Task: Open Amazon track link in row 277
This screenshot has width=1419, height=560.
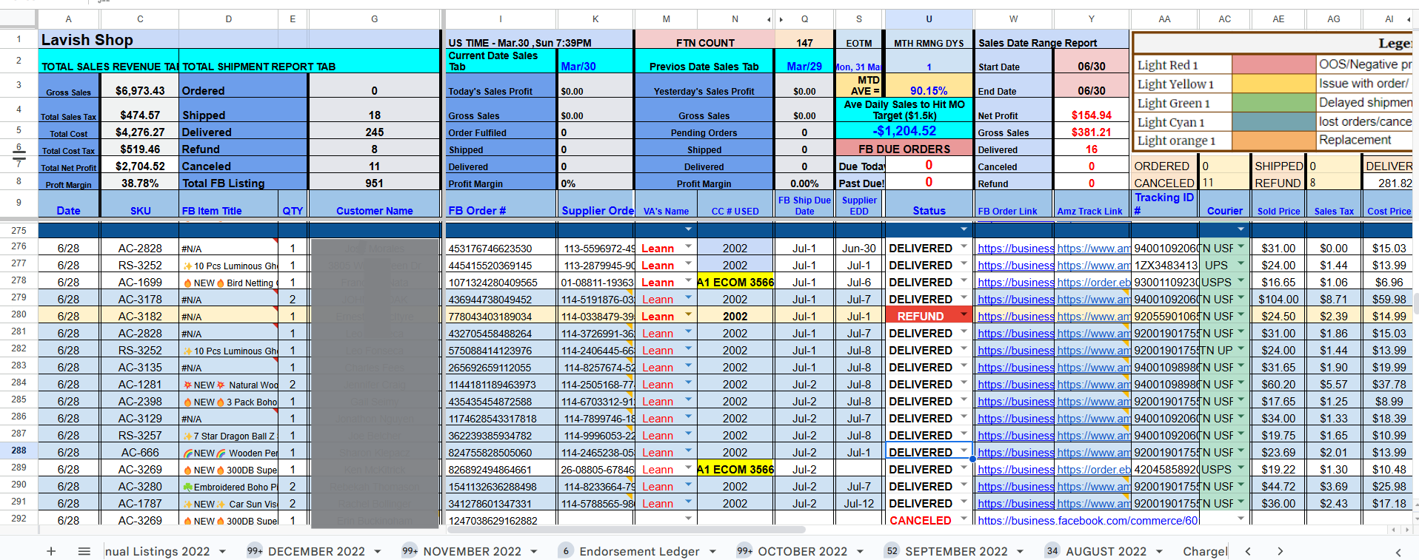Action: (1094, 266)
